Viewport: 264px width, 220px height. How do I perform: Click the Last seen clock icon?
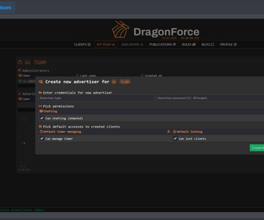pyautogui.click(x=77, y=75)
